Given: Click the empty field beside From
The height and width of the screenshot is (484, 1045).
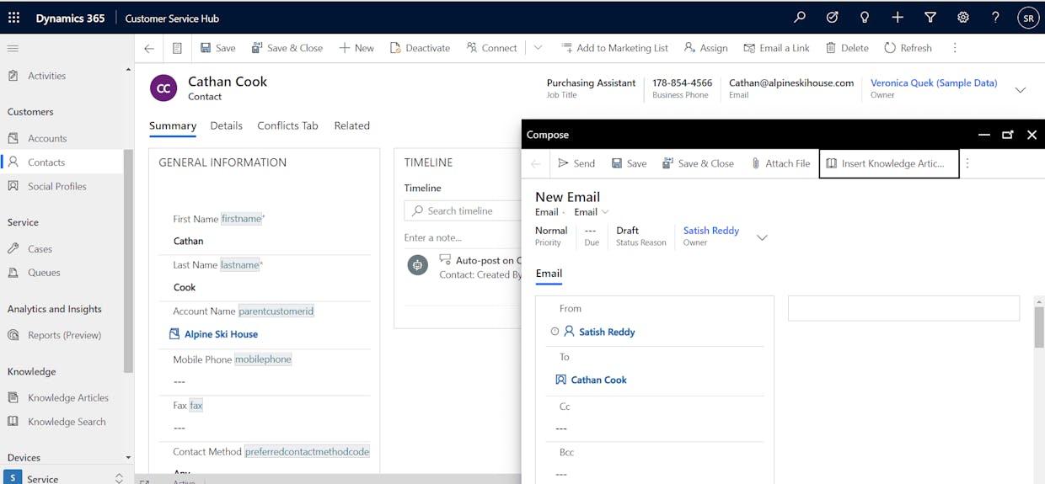Looking at the screenshot, I should click(903, 308).
